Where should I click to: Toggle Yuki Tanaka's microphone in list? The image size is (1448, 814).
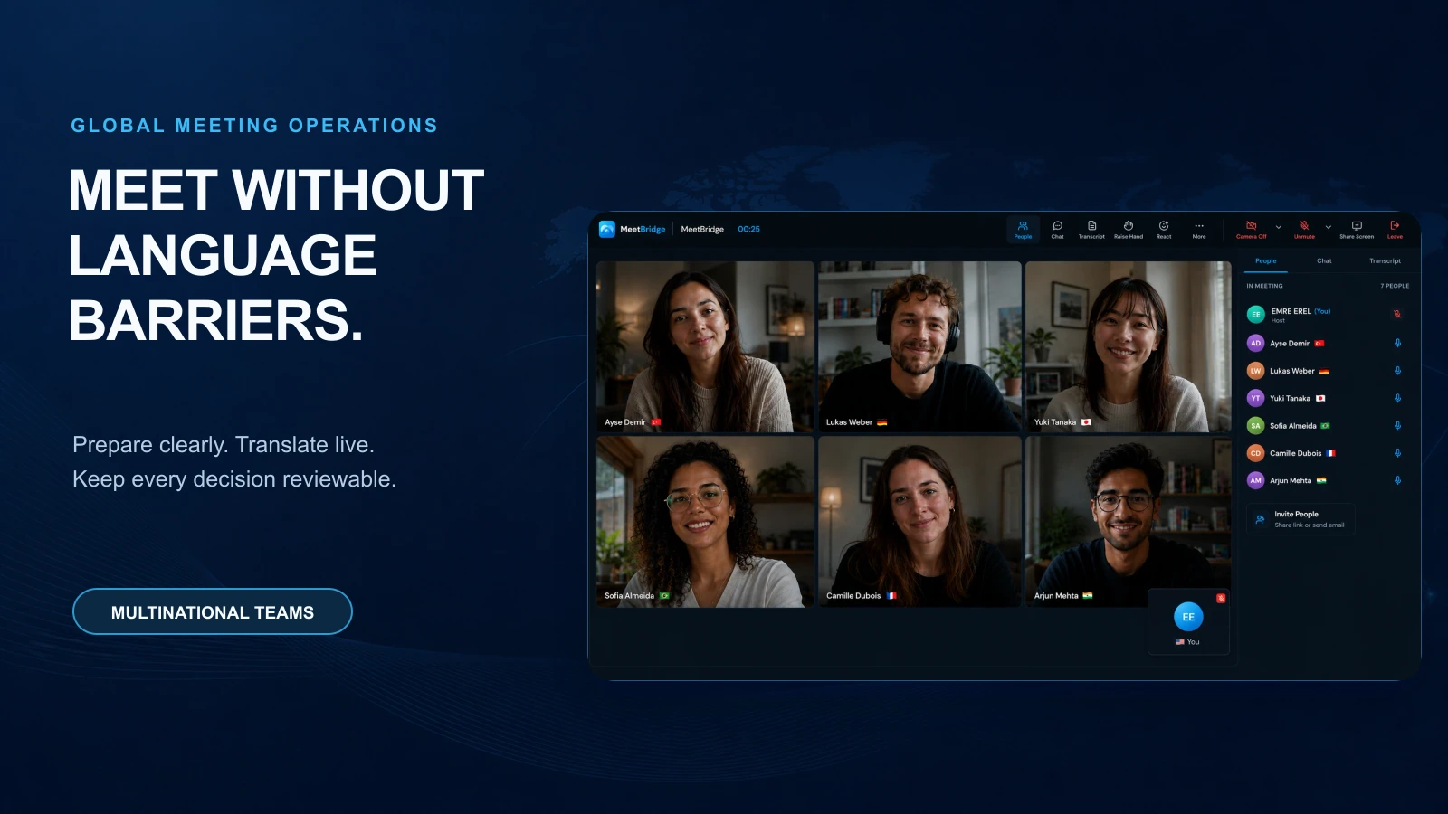(1397, 398)
